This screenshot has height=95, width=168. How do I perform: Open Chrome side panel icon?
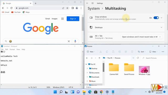coord(72,8)
